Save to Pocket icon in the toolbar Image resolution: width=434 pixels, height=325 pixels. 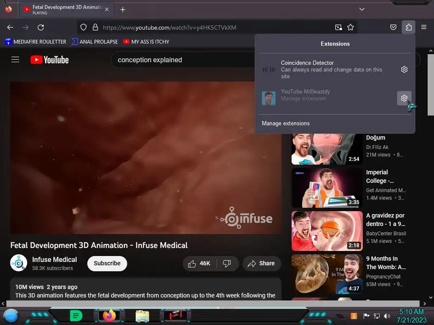click(393, 28)
